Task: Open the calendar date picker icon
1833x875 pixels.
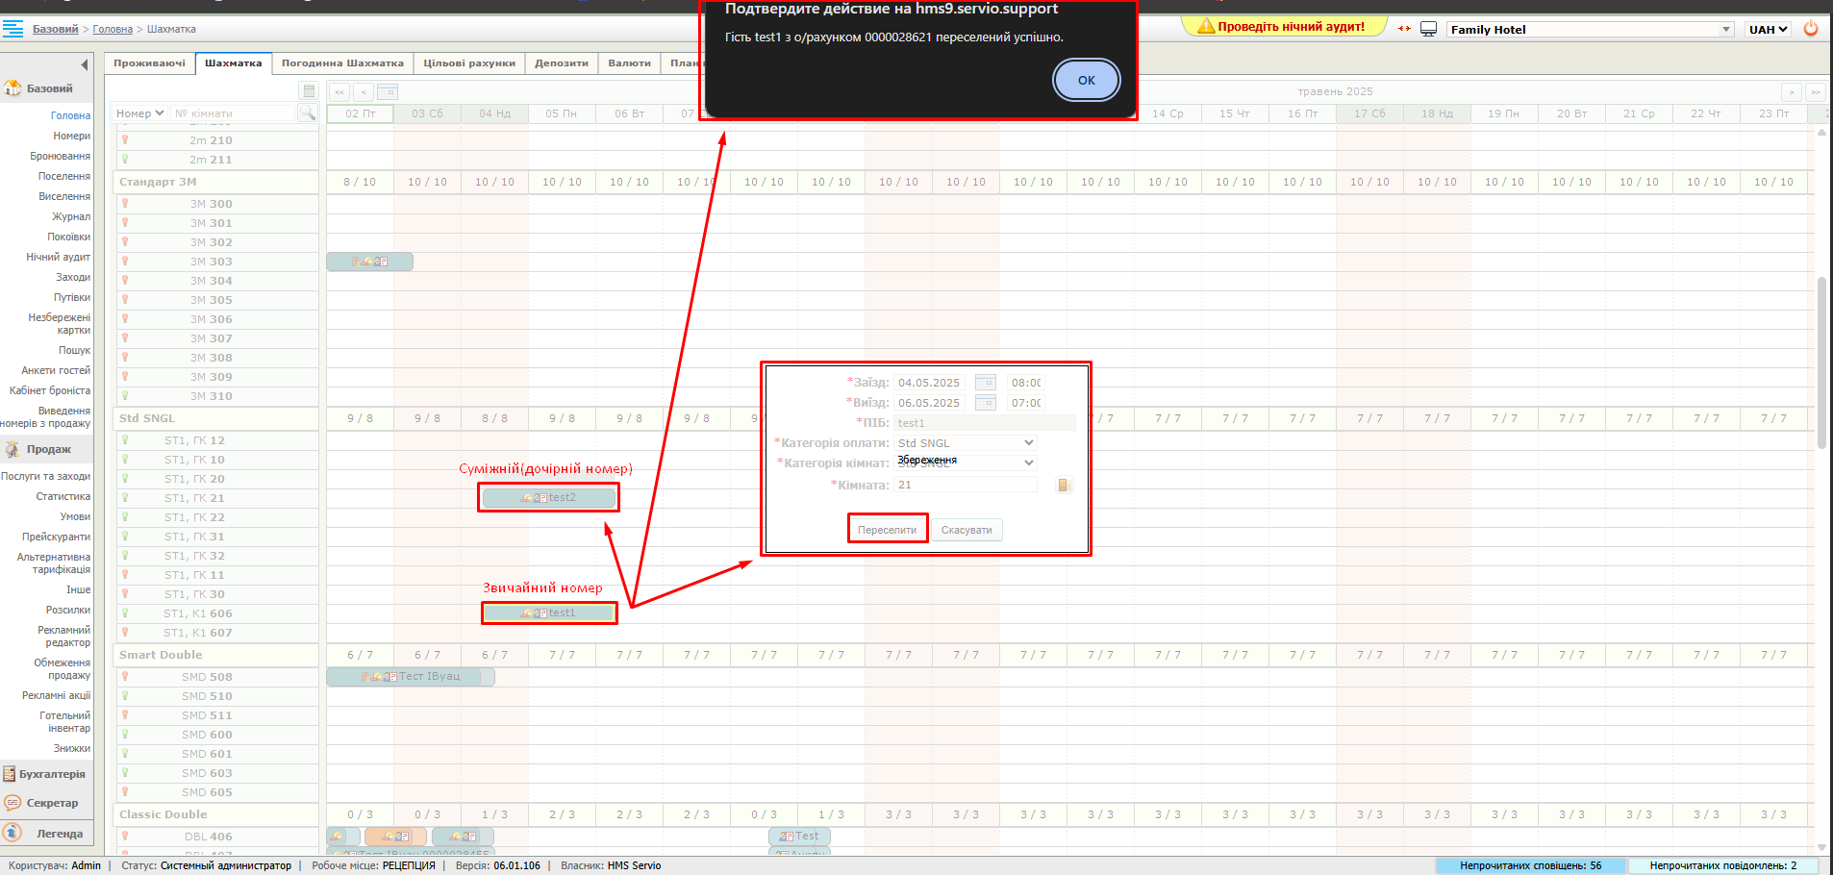Action: tap(387, 92)
